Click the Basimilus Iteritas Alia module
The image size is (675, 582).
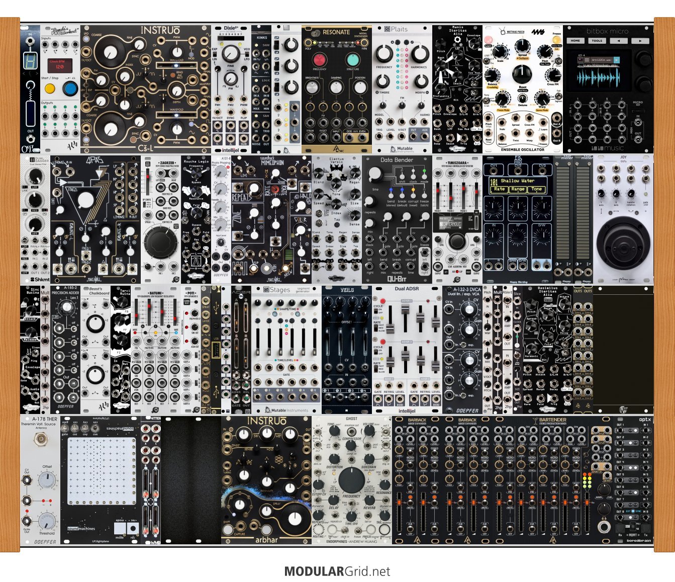point(547,350)
